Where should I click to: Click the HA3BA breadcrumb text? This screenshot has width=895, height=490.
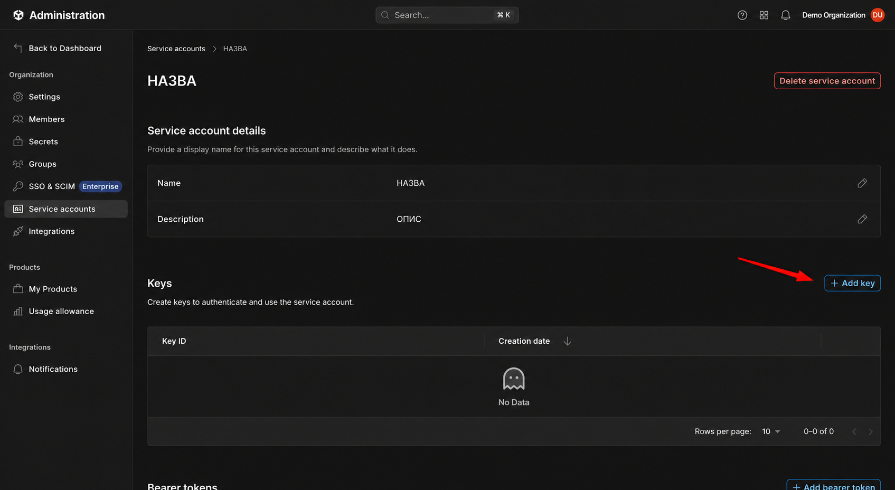(235, 49)
